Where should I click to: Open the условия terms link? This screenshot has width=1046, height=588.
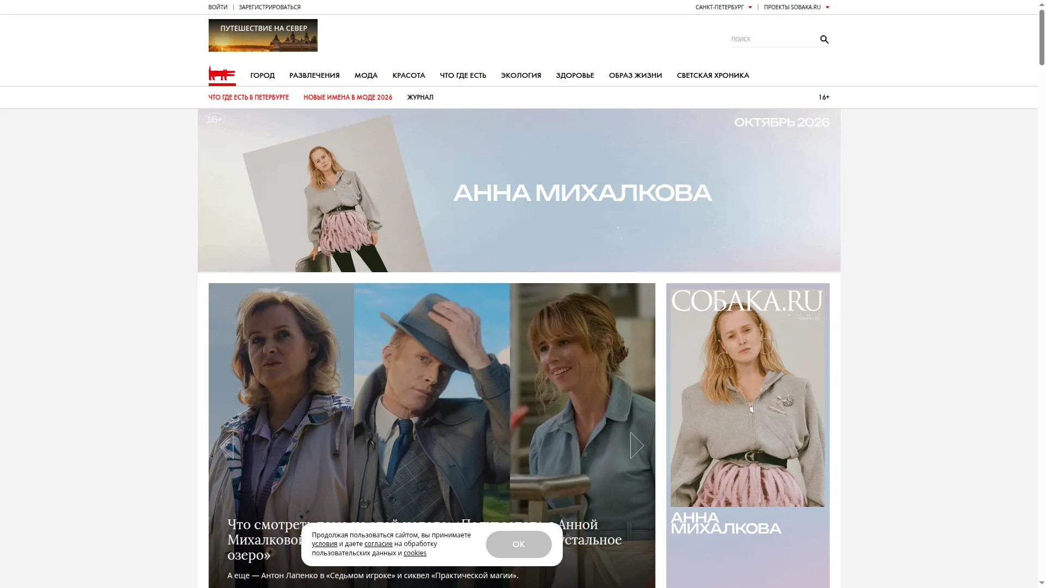click(325, 544)
